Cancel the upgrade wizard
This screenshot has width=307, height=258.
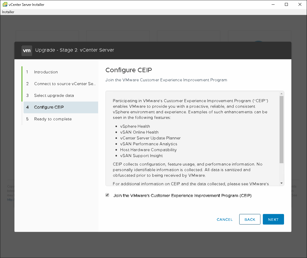pyautogui.click(x=225, y=220)
